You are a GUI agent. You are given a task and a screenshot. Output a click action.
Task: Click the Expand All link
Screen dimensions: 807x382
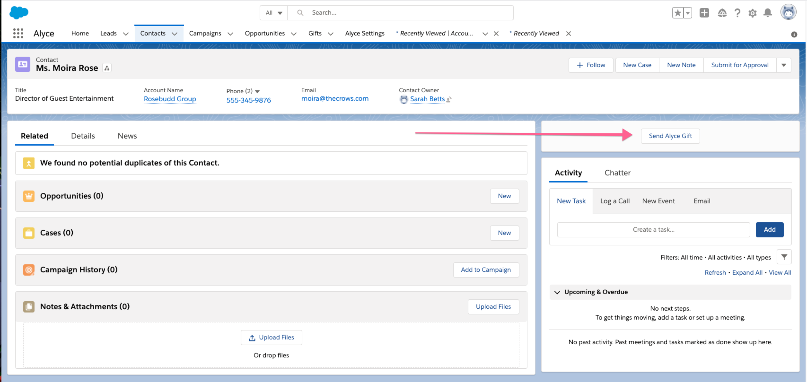click(747, 273)
